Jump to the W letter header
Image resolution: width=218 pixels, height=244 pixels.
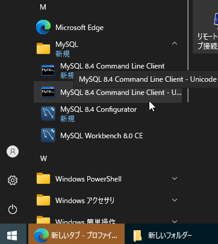pyautogui.click(x=43, y=159)
